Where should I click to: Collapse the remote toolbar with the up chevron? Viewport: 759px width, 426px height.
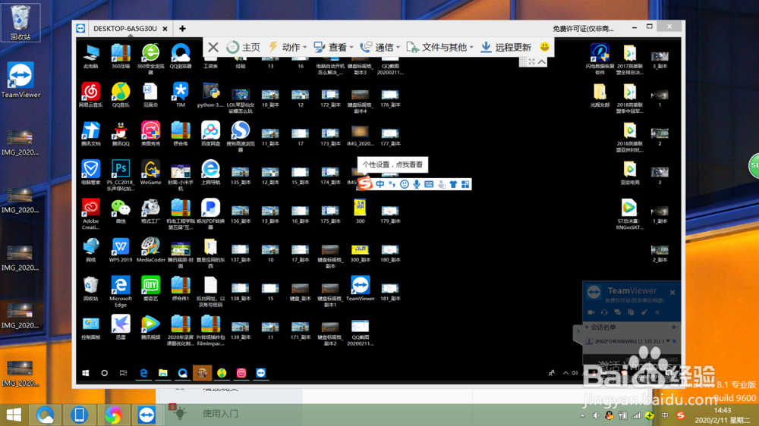tap(542, 62)
